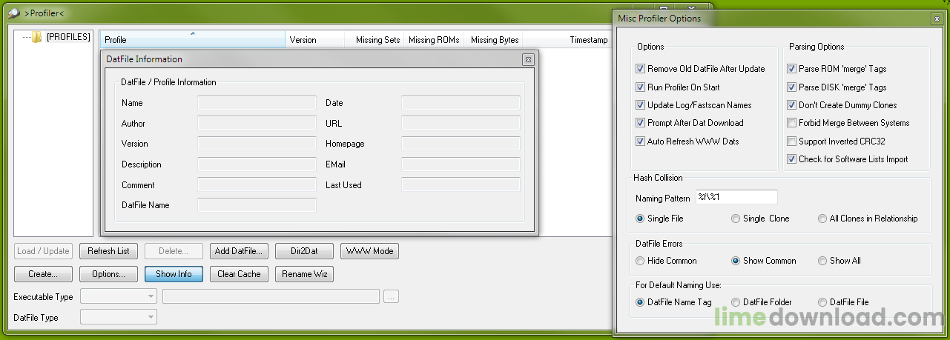Click the Profiler window magnifier icon
Image resolution: width=950 pixels, height=340 pixels.
coord(14,13)
